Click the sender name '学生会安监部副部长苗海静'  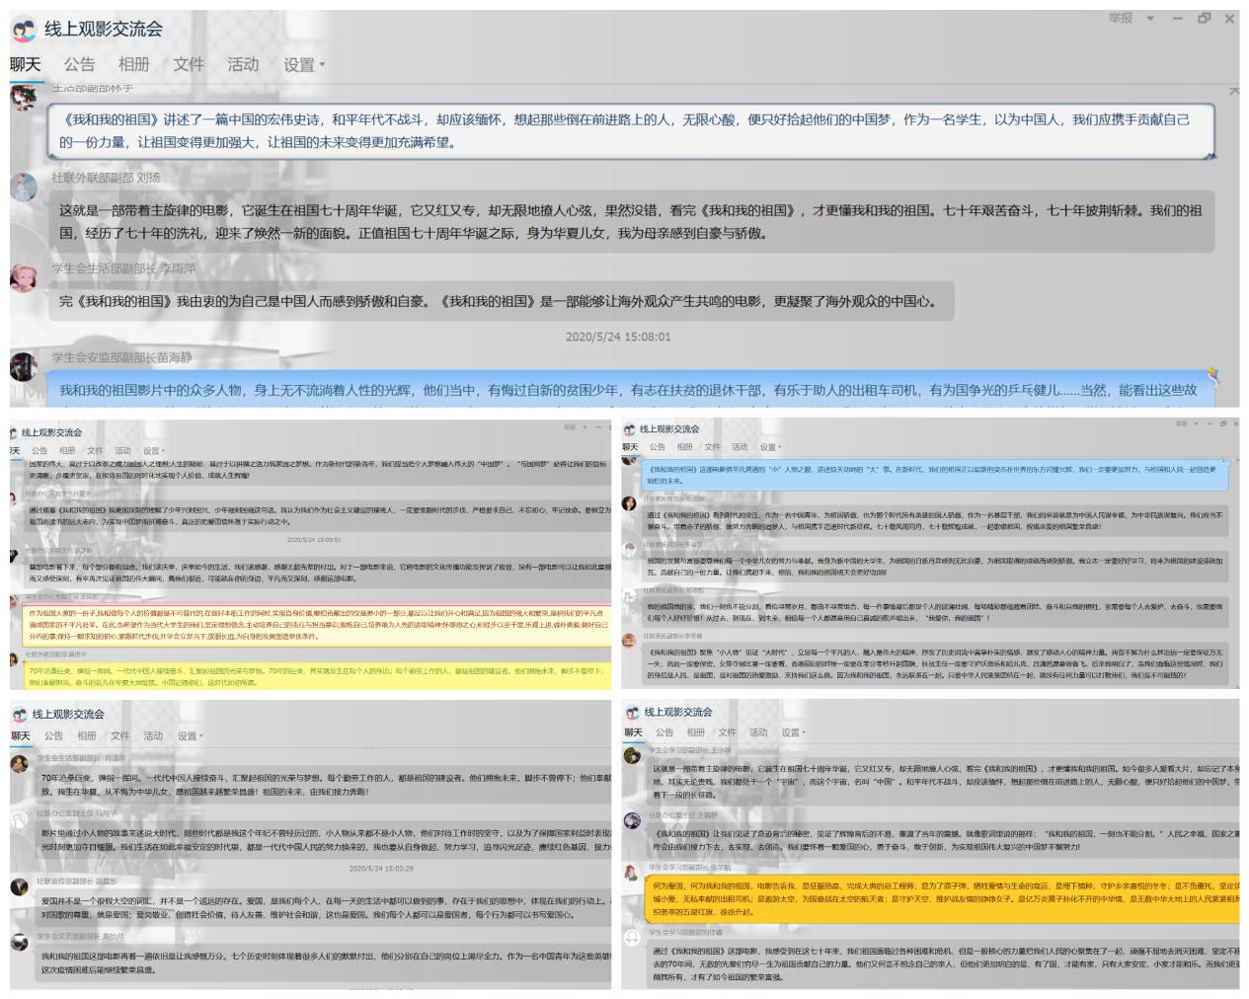point(122,357)
